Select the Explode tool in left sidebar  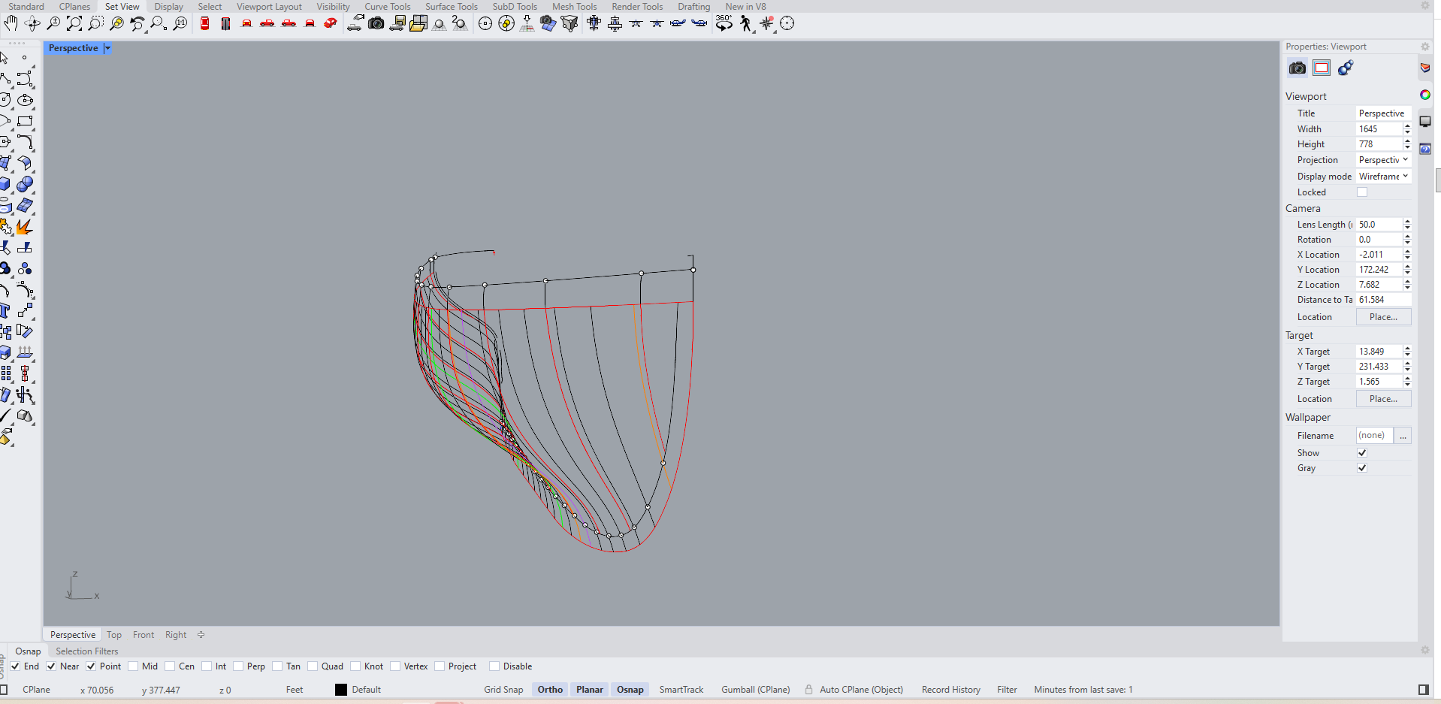(25, 226)
